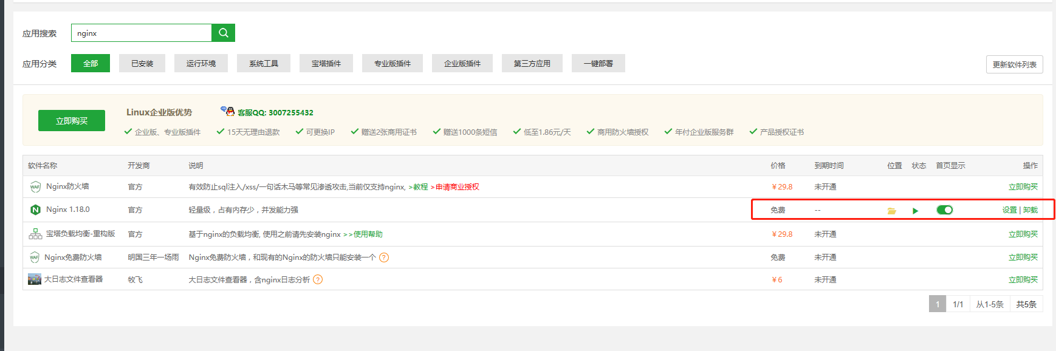Click 更新软件列表 button
The width and height of the screenshot is (1056, 351).
[x=1015, y=64]
